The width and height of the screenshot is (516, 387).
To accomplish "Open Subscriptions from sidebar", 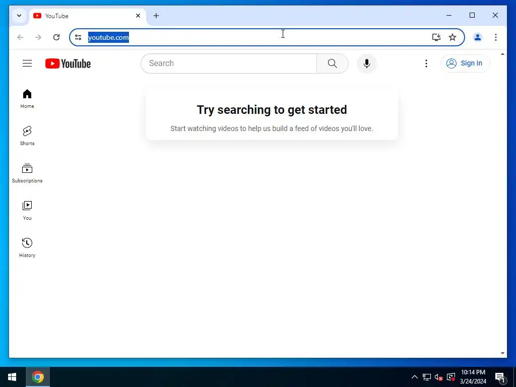I will click(27, 173).
